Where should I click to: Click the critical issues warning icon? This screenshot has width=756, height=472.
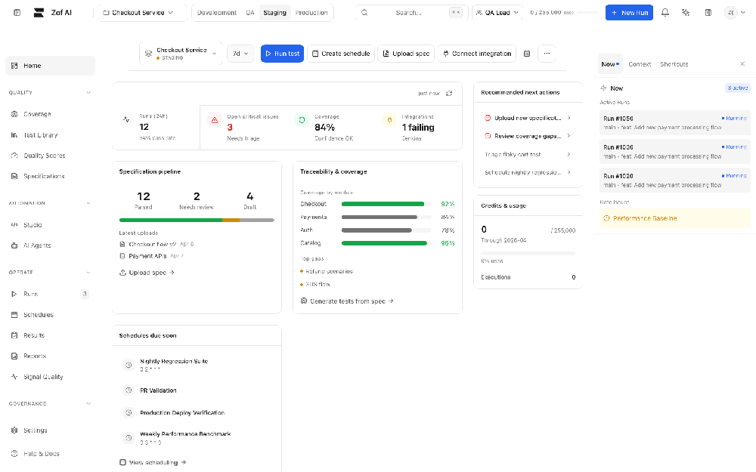click(215, 120)
